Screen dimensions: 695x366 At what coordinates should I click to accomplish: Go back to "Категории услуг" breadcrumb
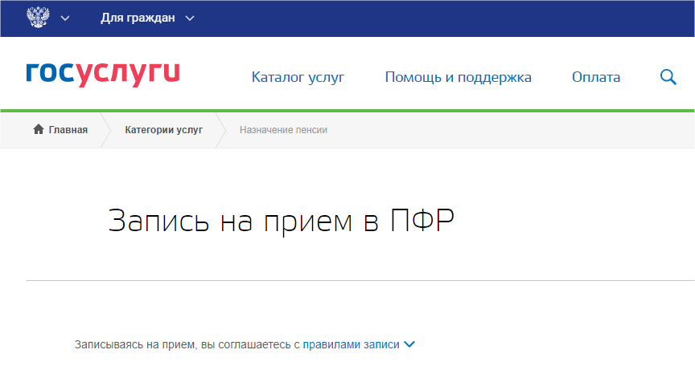coord(163,129)
